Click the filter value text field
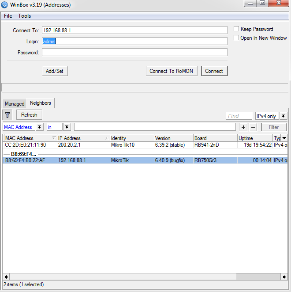 (155, 127)
